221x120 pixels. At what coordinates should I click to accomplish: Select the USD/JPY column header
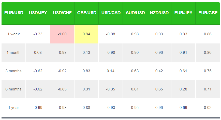38,13
